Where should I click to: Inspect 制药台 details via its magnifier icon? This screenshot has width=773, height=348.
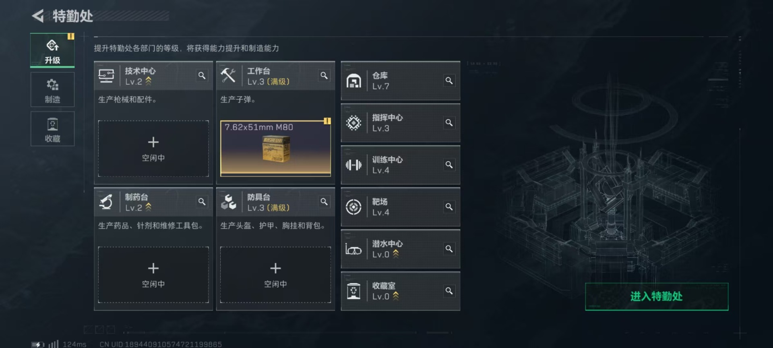click(202, 201)
